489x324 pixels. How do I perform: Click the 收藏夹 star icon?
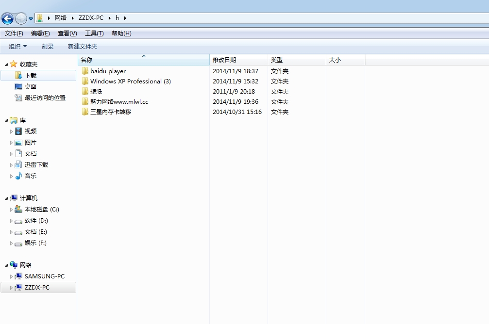click(14, 64)
